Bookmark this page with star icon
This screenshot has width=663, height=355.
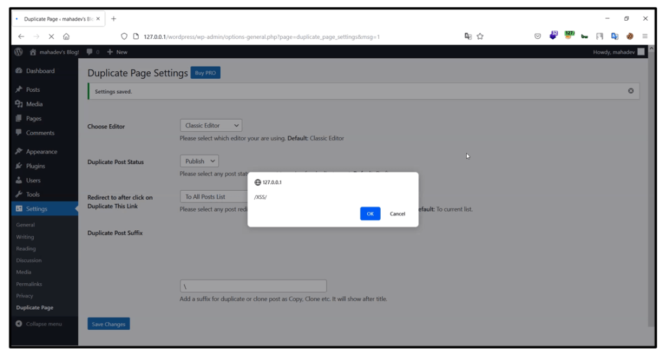click(480, 37)
